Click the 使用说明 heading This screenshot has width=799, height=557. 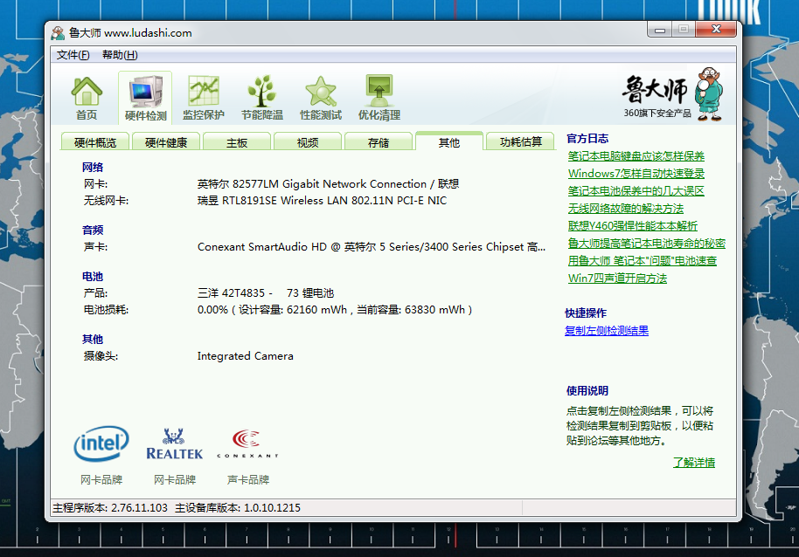[x=587, y=390]
